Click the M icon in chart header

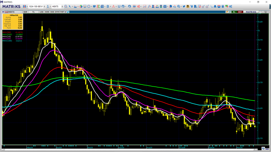tap(3, 12)
